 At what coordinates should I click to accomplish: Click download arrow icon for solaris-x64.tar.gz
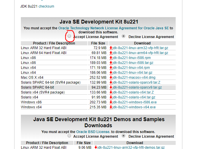[111, 97]
